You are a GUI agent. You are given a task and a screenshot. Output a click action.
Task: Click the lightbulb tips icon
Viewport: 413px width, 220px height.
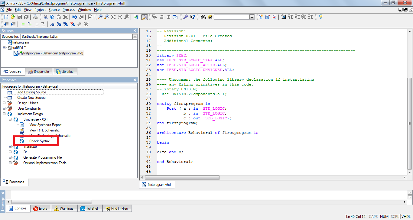coord(321,17)
